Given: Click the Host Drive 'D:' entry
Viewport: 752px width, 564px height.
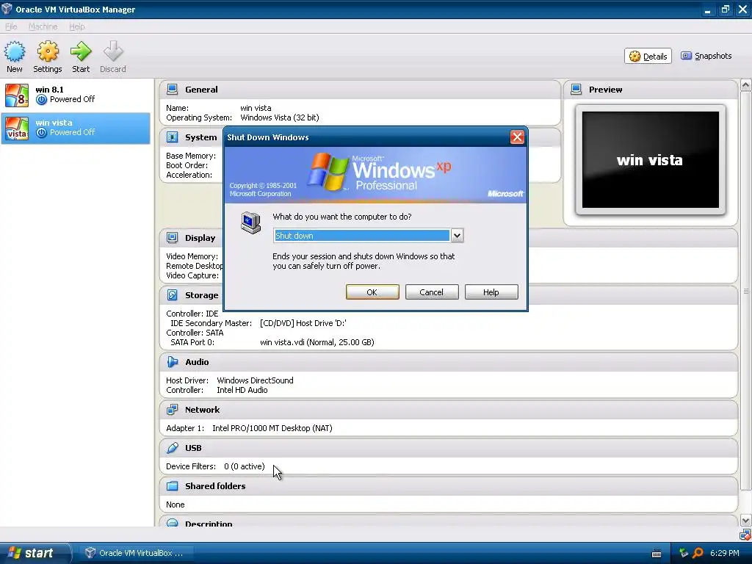Looking at the screenshot, I should click(303, 323).
